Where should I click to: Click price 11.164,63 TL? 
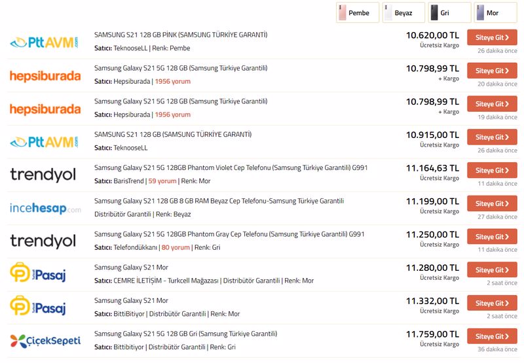pos(432,168)
